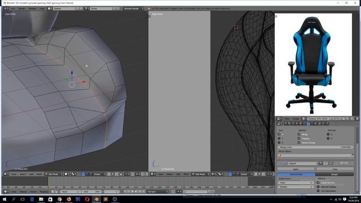
Task: Open left viewport pivot point selector
Action: (73, 174)
